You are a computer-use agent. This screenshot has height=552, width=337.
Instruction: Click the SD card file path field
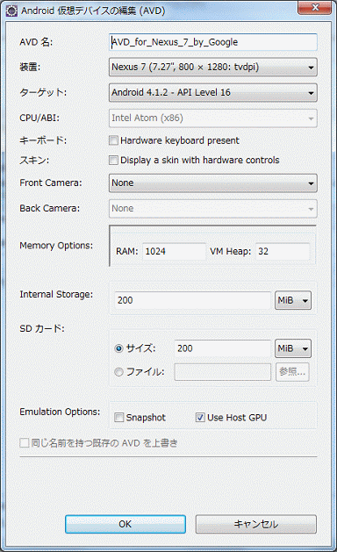point(223,372)
